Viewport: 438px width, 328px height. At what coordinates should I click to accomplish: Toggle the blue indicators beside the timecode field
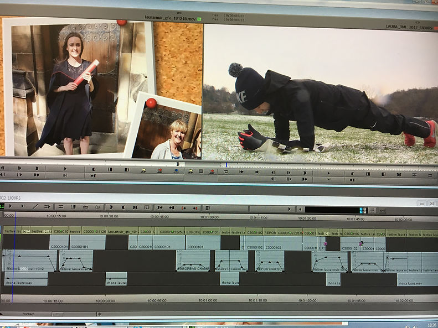(x=361, y=211)
